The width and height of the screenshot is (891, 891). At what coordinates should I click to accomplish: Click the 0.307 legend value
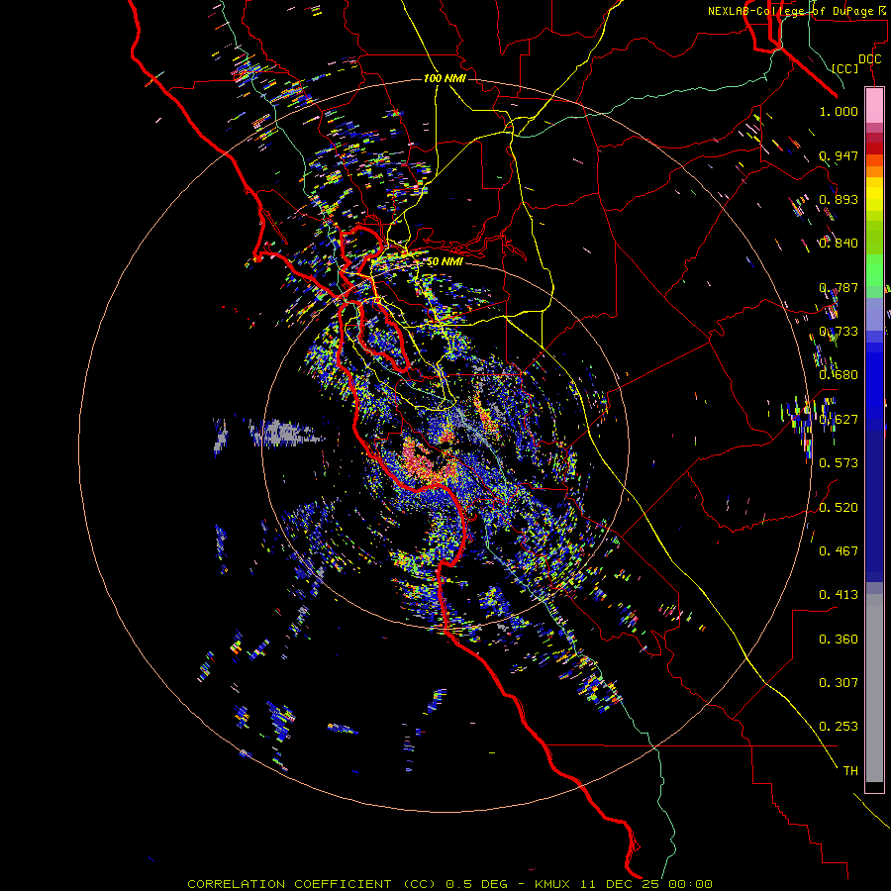tap(839, 683)
